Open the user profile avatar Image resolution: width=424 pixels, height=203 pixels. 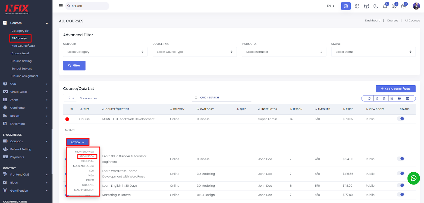click(x=416, y=6)
